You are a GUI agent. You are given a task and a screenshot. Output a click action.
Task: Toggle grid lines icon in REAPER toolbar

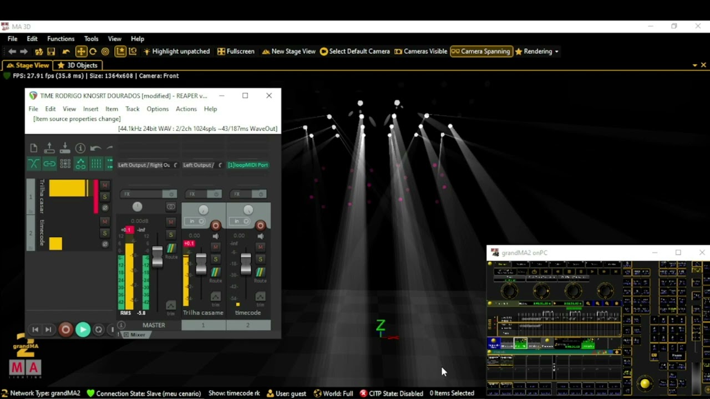[x=96, y=163]
